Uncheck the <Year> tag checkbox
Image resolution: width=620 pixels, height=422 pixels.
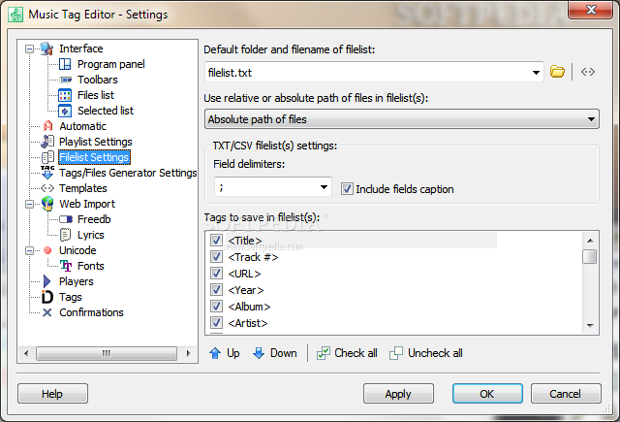[216, 290]
